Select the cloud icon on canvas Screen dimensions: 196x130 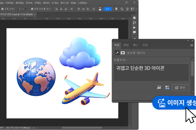[80, 54]
